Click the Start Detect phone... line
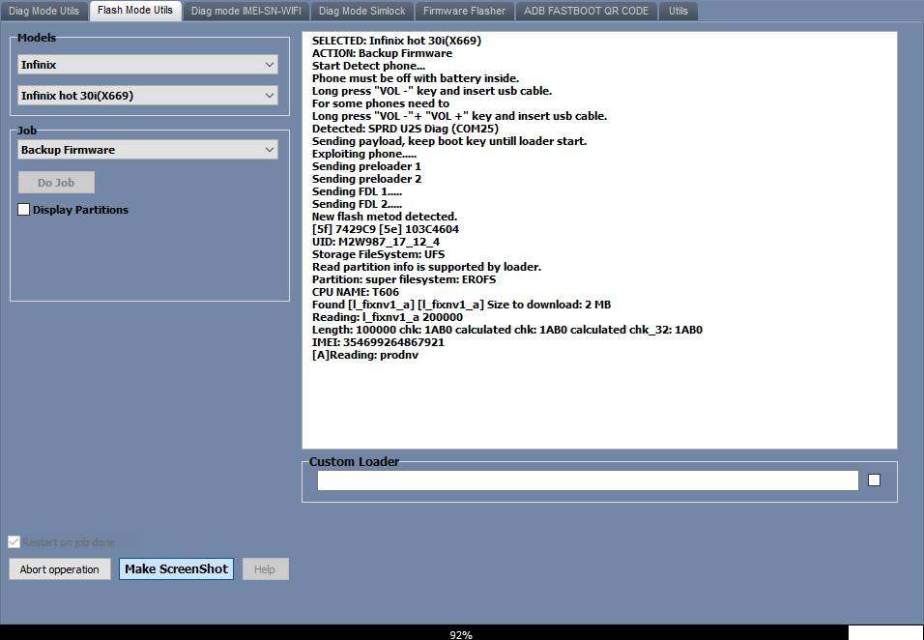This screenshot has width=924, height=640. click(369, 66)
